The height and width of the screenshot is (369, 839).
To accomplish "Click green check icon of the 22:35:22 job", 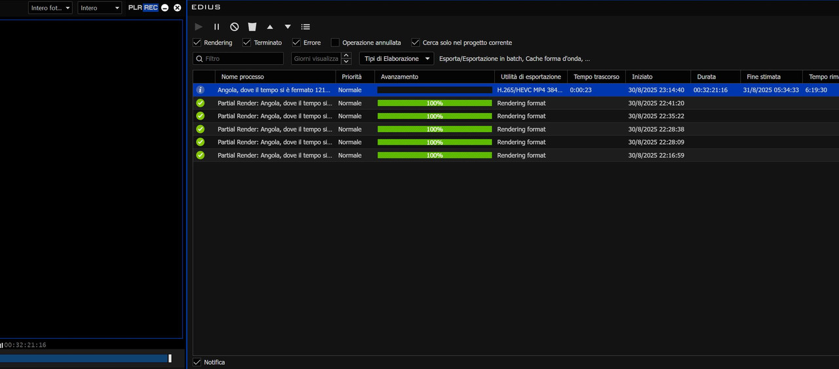I will (x=200, y=116).
